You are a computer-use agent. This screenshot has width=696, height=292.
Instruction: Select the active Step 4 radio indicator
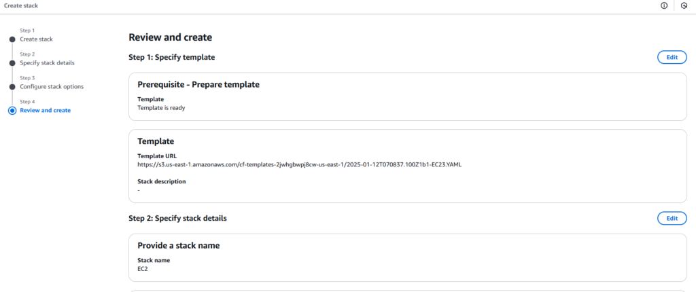tap(12, 110)
